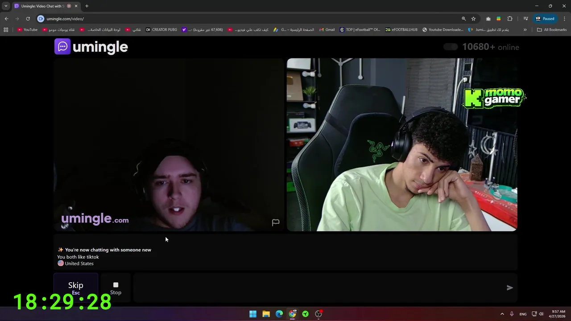Bookmark this page with the star icon
Image resolution: width=571 pixels, height=321 pixels.
coord(473,19)
